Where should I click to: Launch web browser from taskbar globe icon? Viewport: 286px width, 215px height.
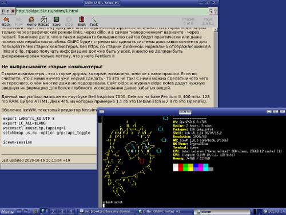click(x=43, y=212)
